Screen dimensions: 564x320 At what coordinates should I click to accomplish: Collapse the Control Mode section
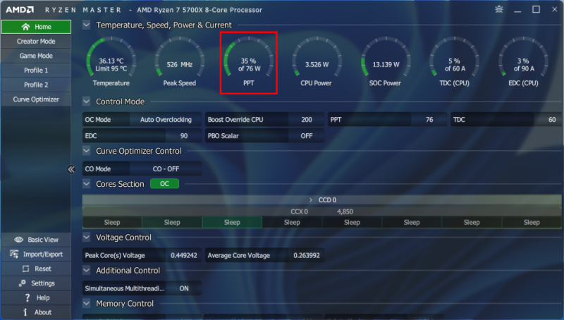click(x=87, y=101)
